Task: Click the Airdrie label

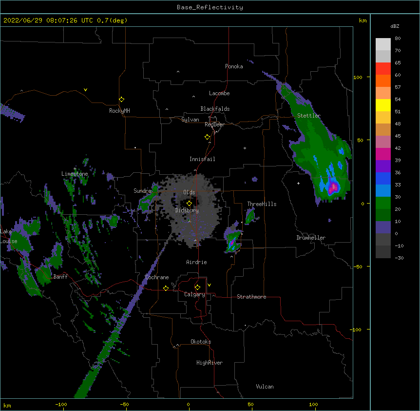Action: click(x=197, y=262)
